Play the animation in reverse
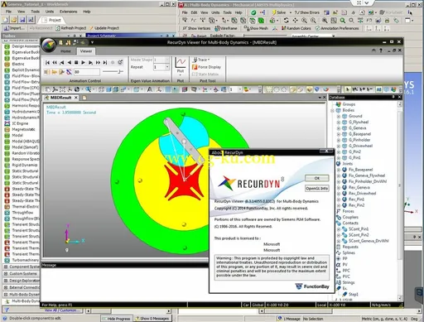The image size is (424, 322). click(69, 63)
